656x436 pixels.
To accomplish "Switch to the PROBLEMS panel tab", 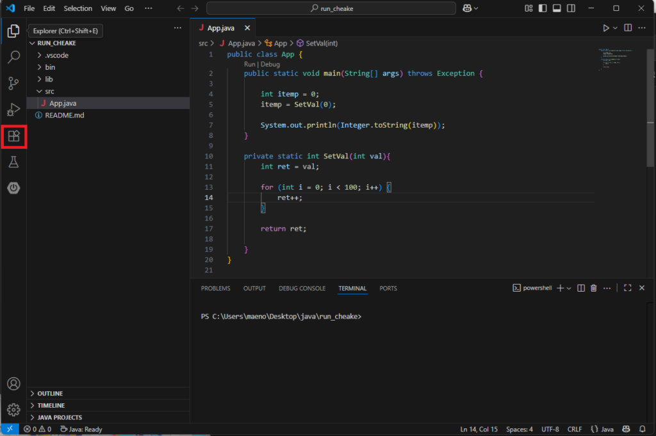I will (x=215, y=288).
